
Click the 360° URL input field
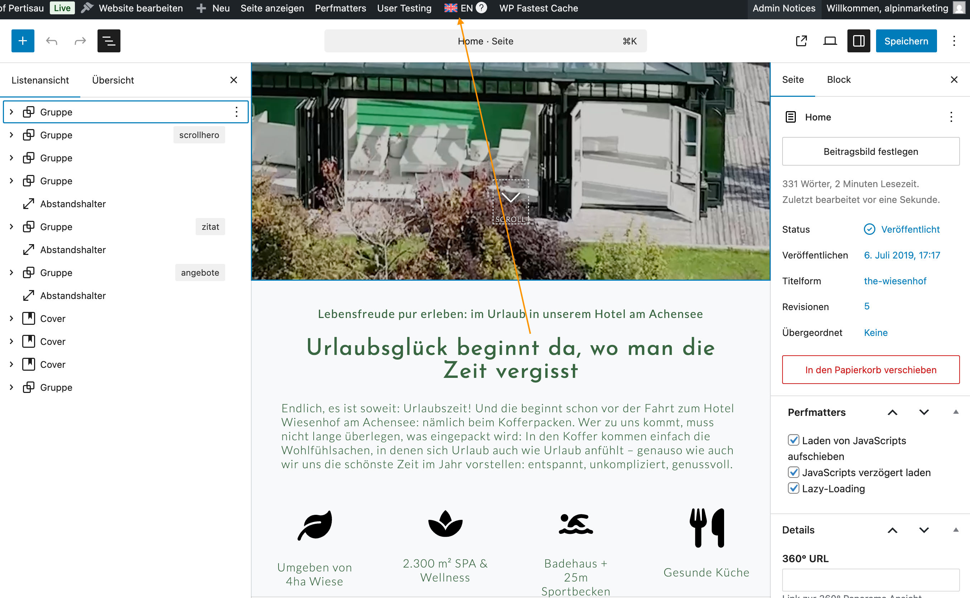[x=870, y=580]
